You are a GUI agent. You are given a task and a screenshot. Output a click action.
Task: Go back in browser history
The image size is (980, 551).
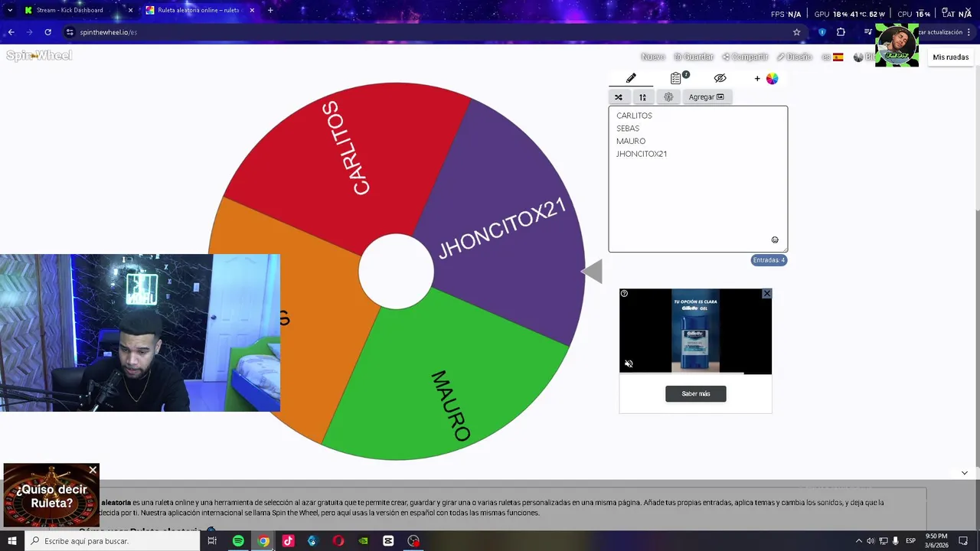pos(11,32)
